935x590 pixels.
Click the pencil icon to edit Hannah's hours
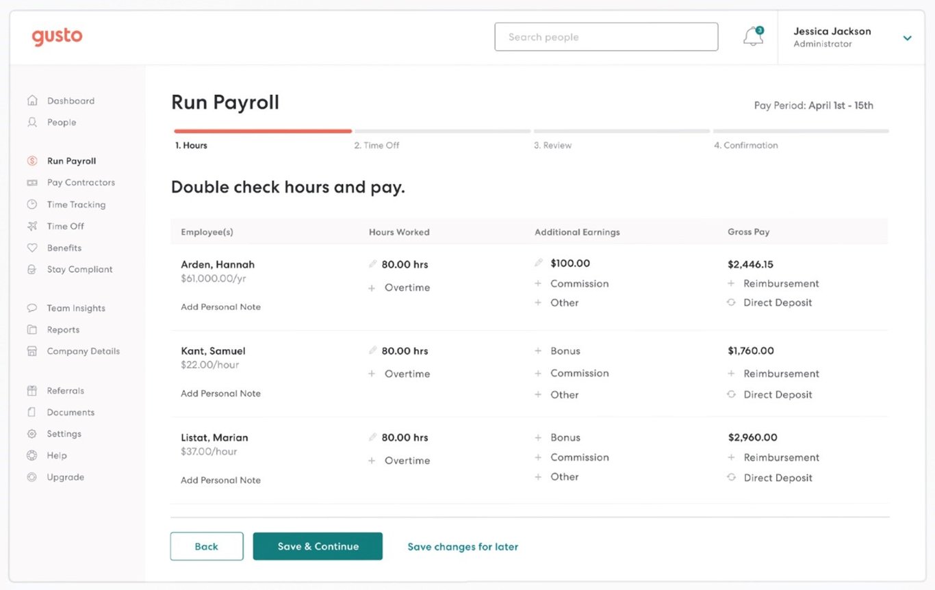(372, 264)
